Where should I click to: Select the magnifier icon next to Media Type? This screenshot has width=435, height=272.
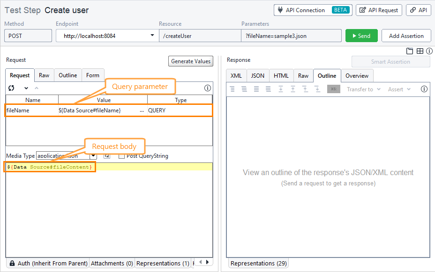click(x=106, y=155)
